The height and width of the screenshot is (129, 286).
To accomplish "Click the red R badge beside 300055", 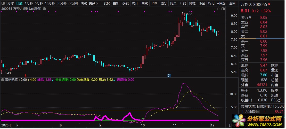I will 269,4.
